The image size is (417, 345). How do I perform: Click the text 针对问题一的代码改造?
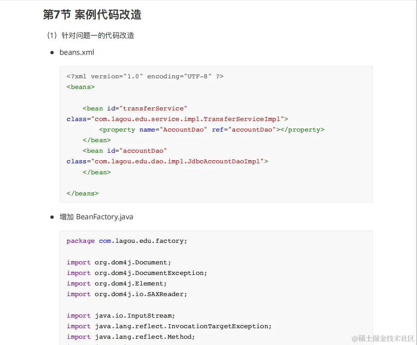click(98, 36)
